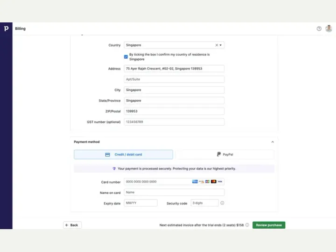The height and width of the screenshot is (252, 336).
Task: Select the PayPal payment tab
Action: coord(225,154)
